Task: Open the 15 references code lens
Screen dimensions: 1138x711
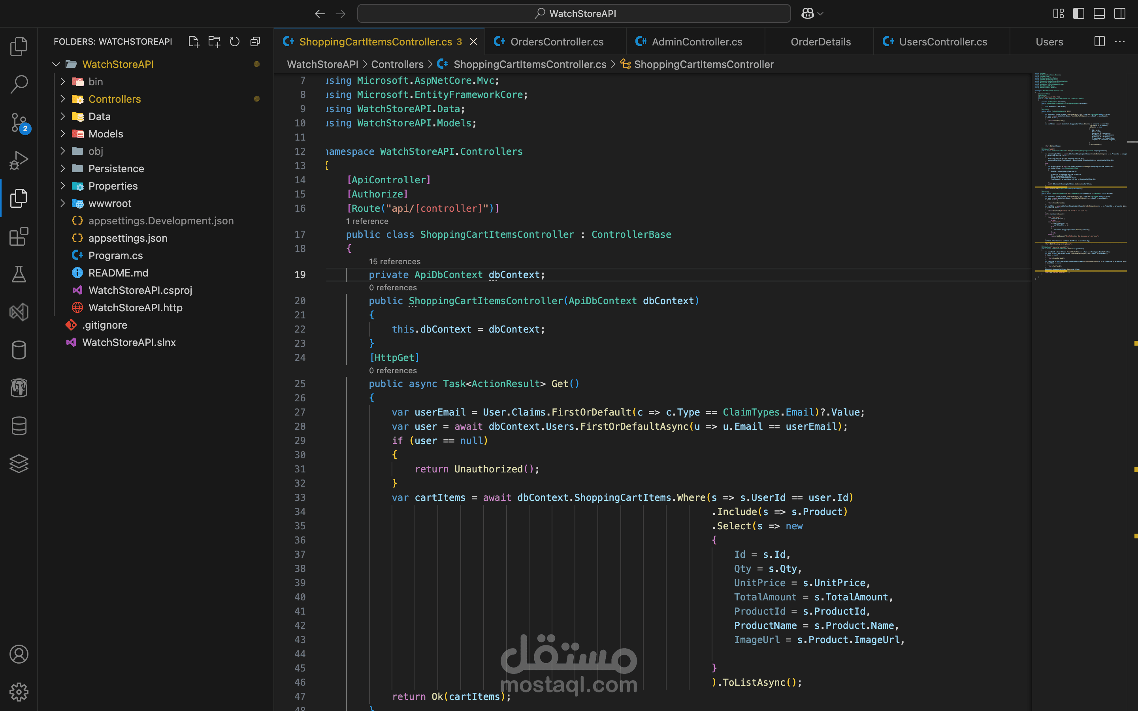Action: click(x=394, y=261)
